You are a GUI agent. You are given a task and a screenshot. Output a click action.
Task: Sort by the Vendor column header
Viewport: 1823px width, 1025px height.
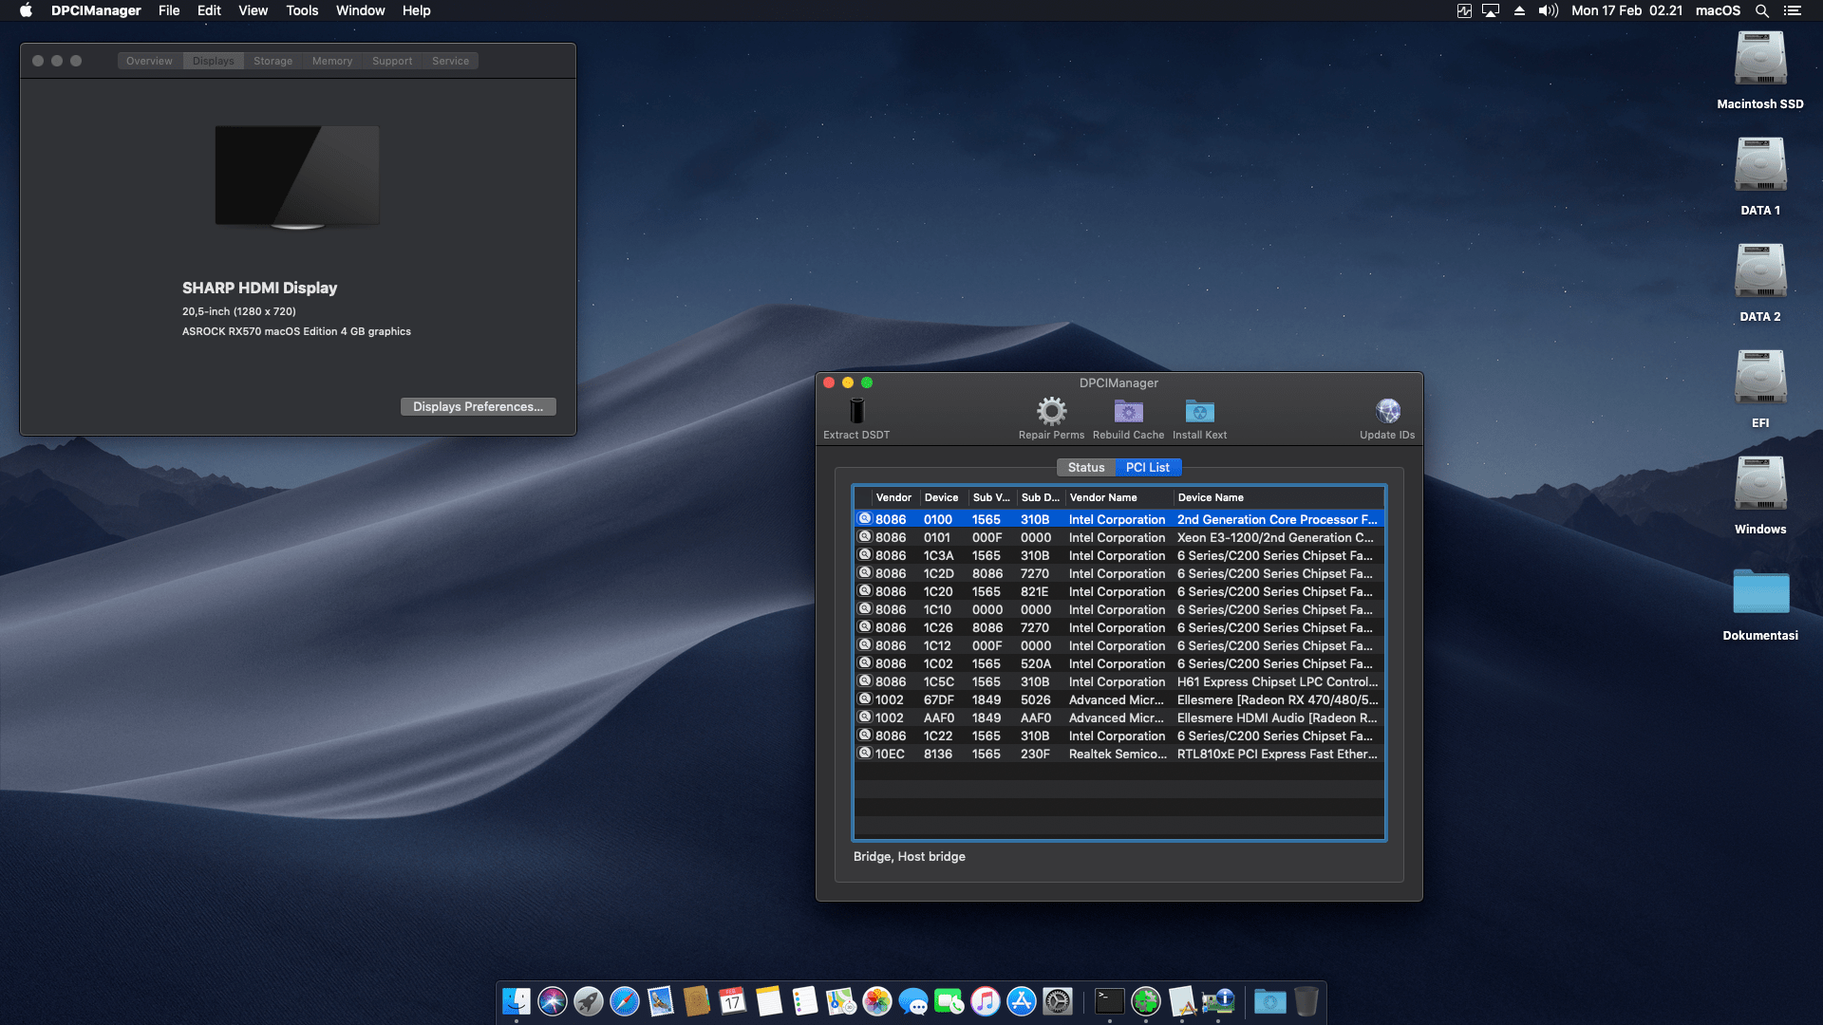click(x=893, y=497)
